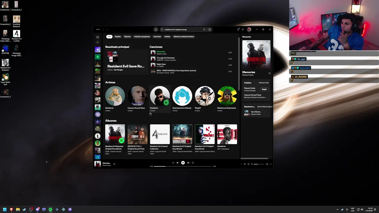Select the Playlists filter chip

[x=118, y=37]
